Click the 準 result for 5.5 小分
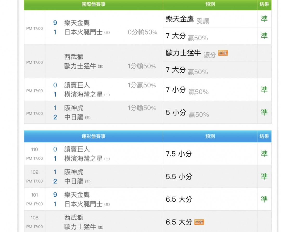The width and height of the screenshot is (281, 232). tap(264, 176)
